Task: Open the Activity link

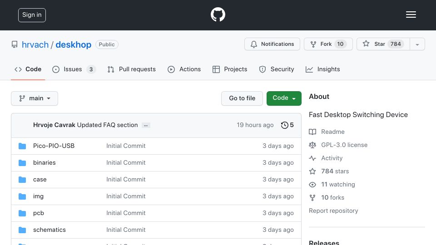Action: pos(332,158)
